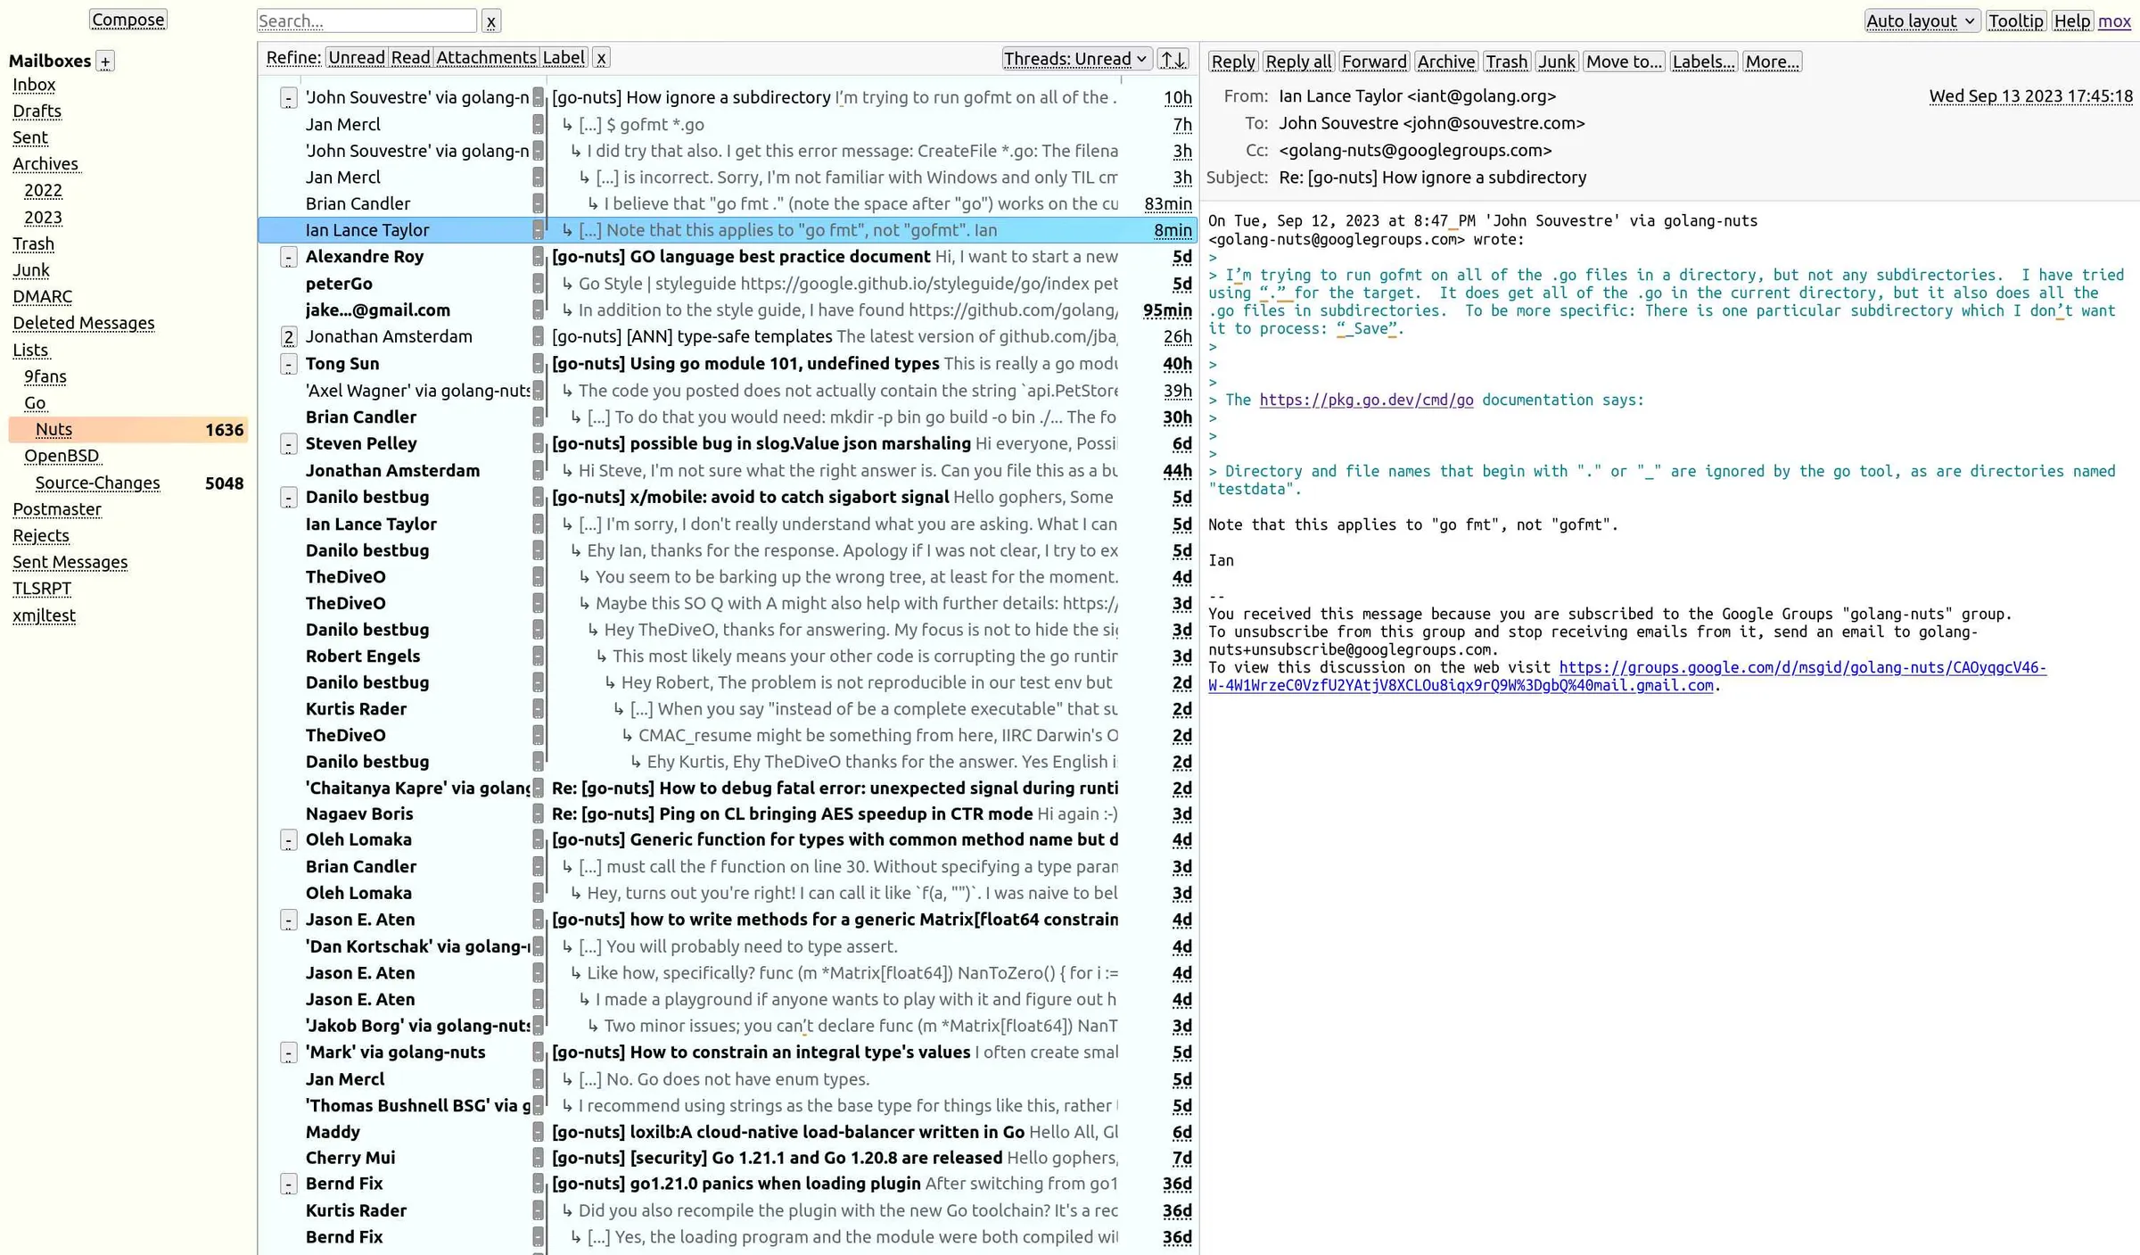Open the More... actions menu
Image resolution: width=2140 pixels, height=1255 pixels.
(x=1772, y=61)
